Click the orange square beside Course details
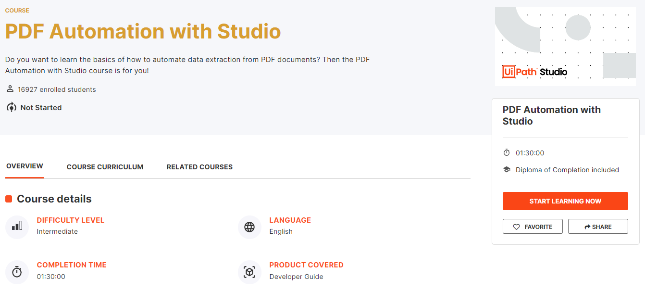Screen dimensions: 645x291 point(8,198)
